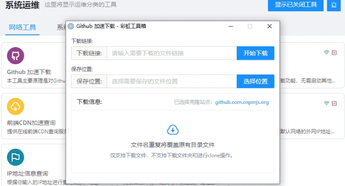Click the wifi icon in the 外网IP地址 card
The height and width of the screenshot is (186, 345).
click(326, 103)
